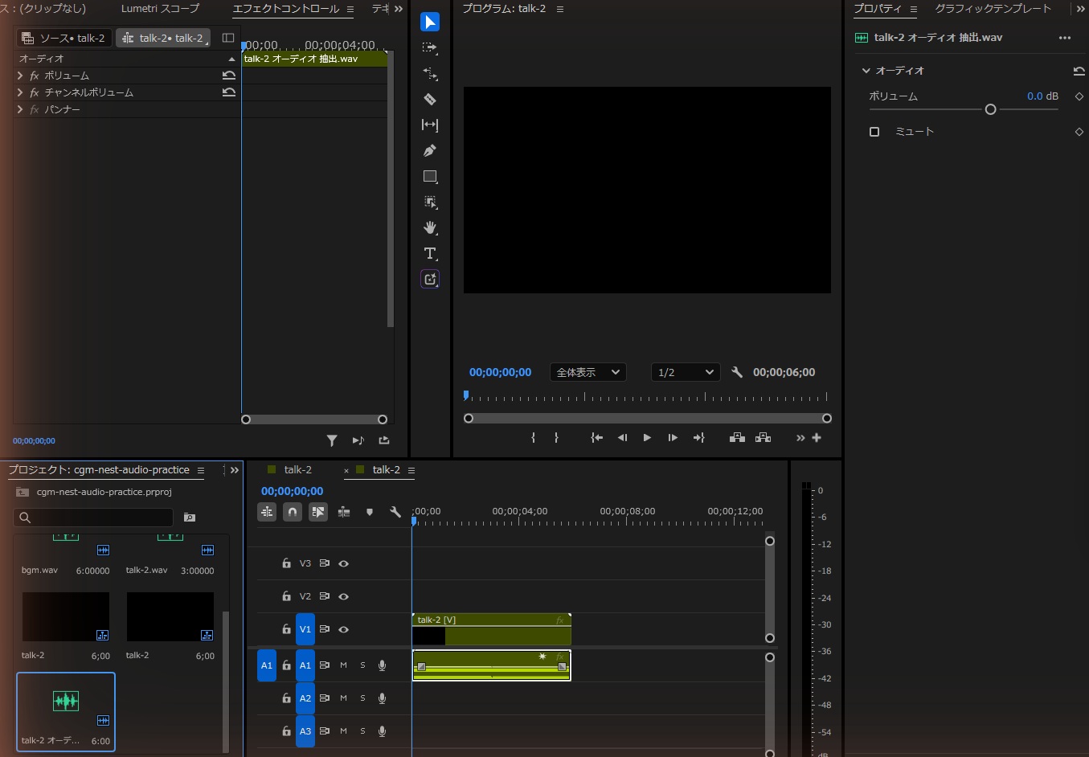
Task: Click the Lift button in Program monitor
Action: pos(737,438)
